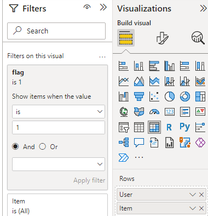Select the Funnel visual
This screenshot has height=216, width=208.
(139, 96)
